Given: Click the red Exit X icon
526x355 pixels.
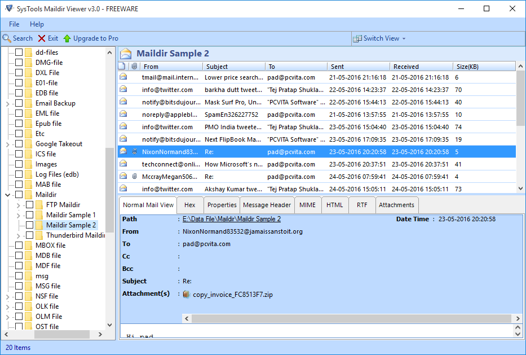Looking at the screenshot, I should (42, 38).
